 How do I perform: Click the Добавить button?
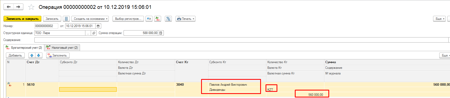click(x=15, y=55)
